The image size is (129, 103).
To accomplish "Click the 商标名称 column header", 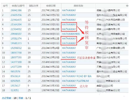I will tap(78, 6).
